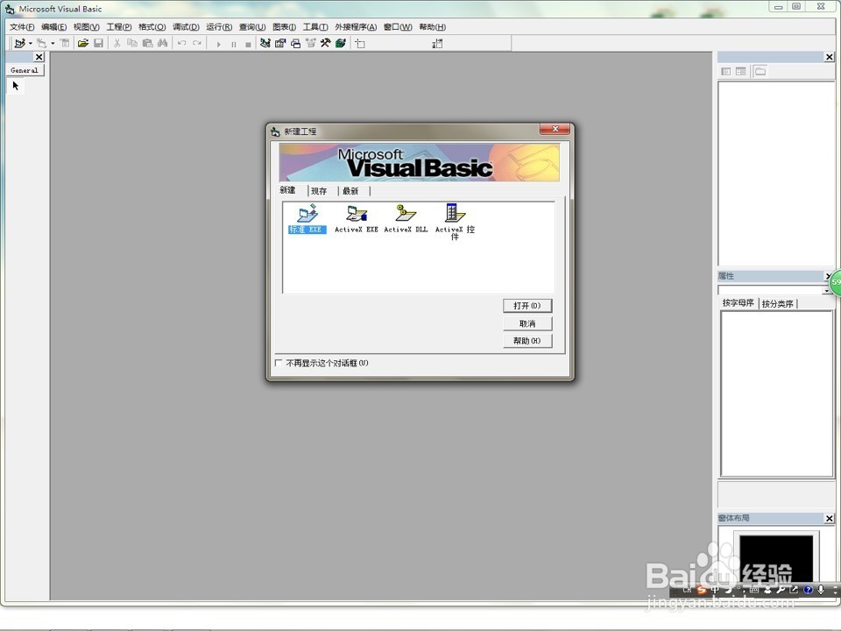Image resolution: width=841 pixels, height=631 pixels.
Task: Switch to 按字母序 properties tab
Action: [x=738, y=302]
